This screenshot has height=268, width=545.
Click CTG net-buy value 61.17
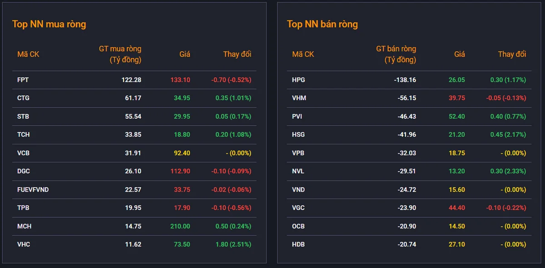133,98
